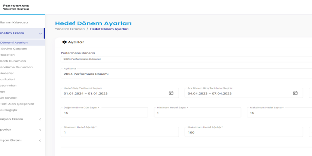Click the Minimum Hedef Sayısı input
This screenshot has height=156, width=312.
(197, 113)
